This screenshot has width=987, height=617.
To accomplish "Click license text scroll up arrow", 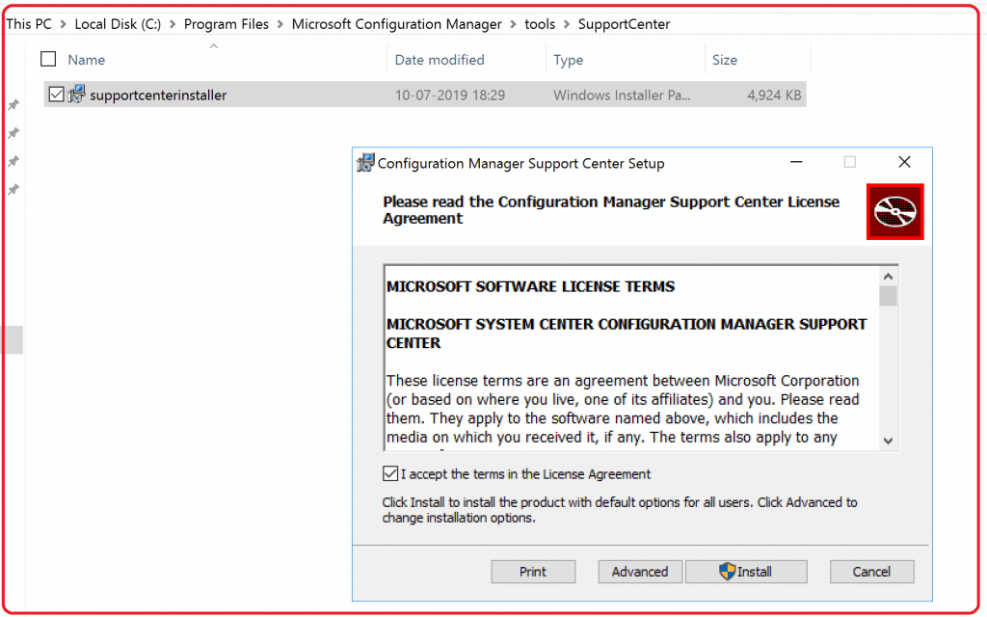I will pos(888,277).
